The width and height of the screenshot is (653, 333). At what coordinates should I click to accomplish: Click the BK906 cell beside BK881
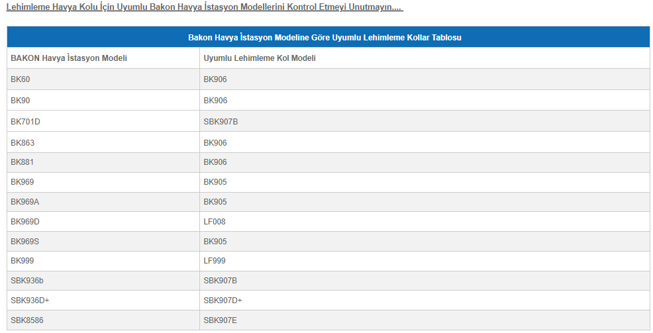pyautogui.click(x=215, y=162)
